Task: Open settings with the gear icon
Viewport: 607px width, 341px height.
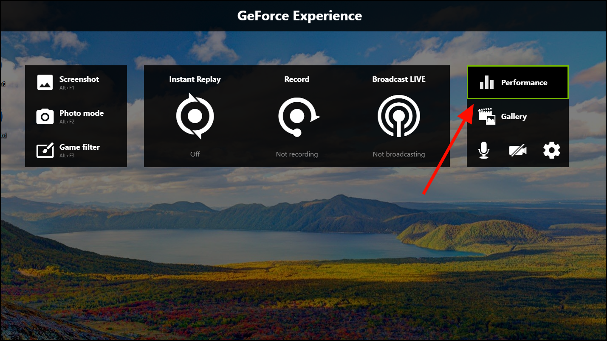Action: point(552,150)
